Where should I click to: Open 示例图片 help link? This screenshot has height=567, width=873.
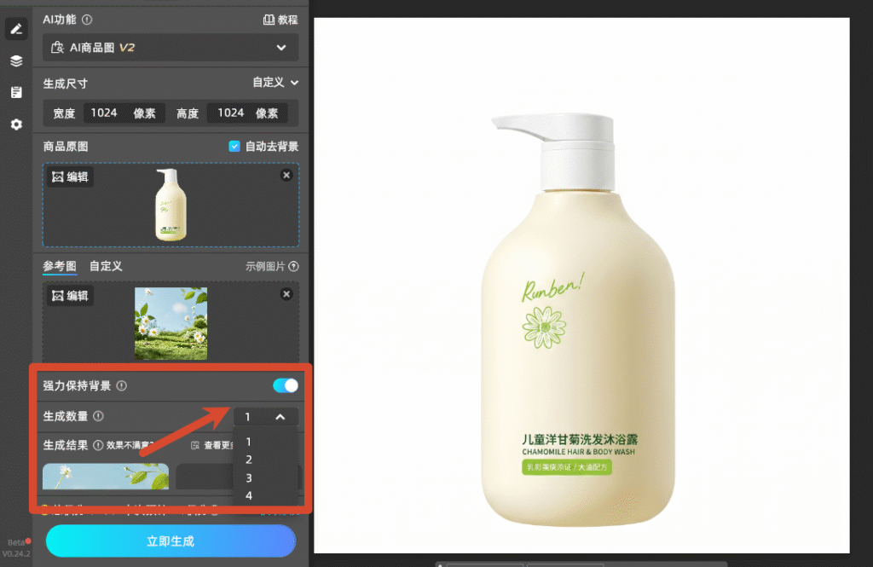point(272,266)
